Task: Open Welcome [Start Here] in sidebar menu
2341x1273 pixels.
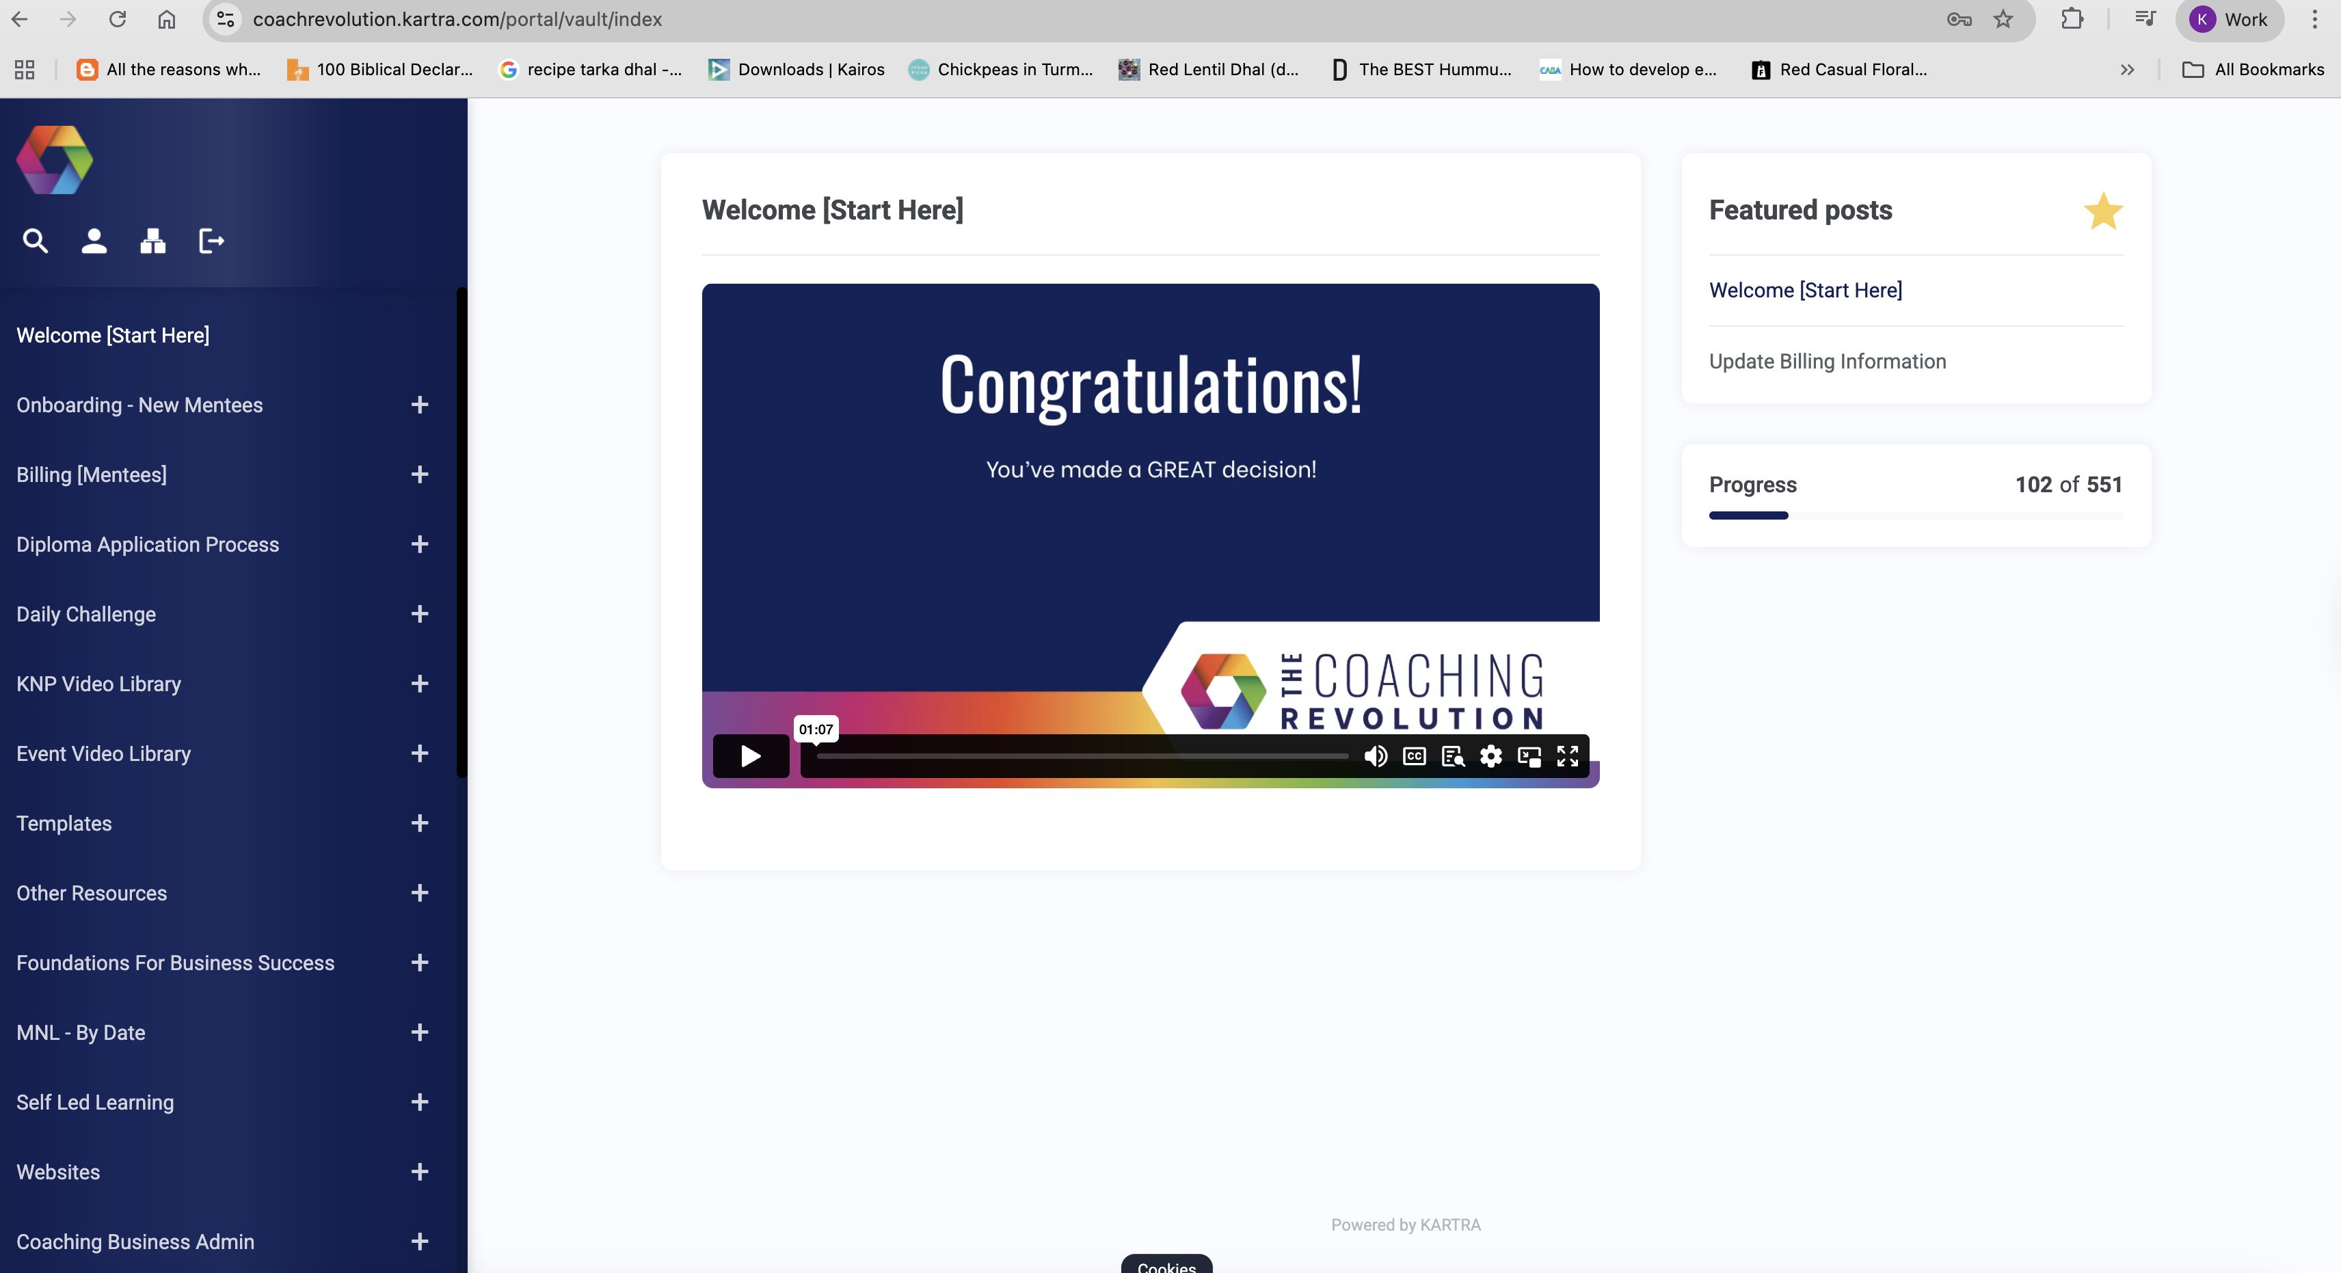Action: (x=113, y=335)
